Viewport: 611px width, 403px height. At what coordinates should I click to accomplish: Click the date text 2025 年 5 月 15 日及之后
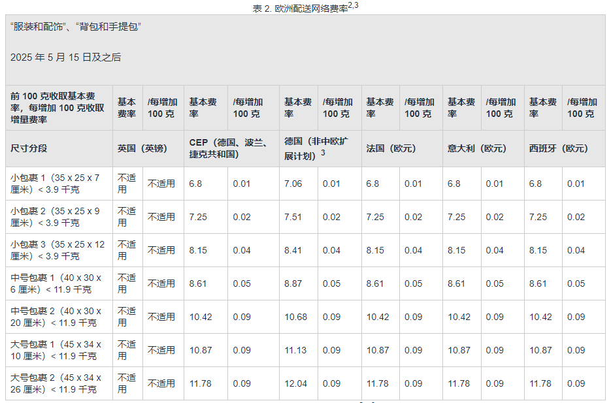click(x=66, y=57)
